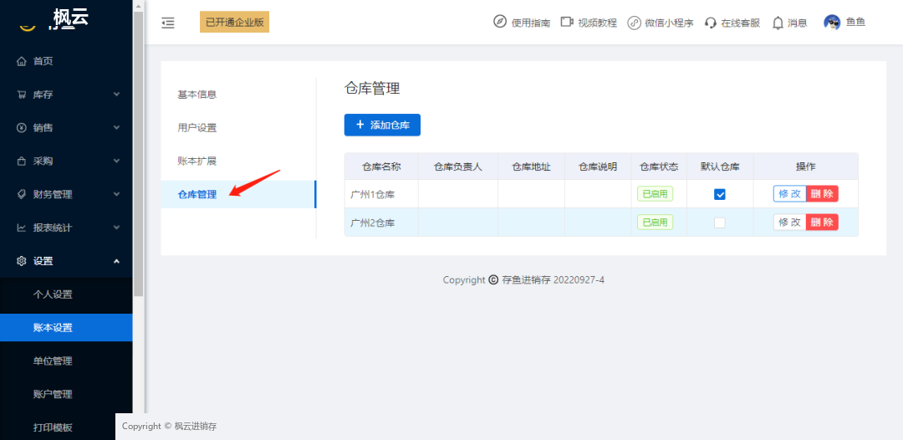Click the headset icon for 在线客服

711,23
